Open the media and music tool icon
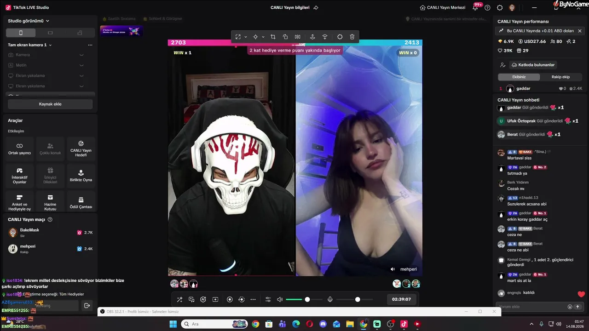589x331 pixels. [191, 300]
